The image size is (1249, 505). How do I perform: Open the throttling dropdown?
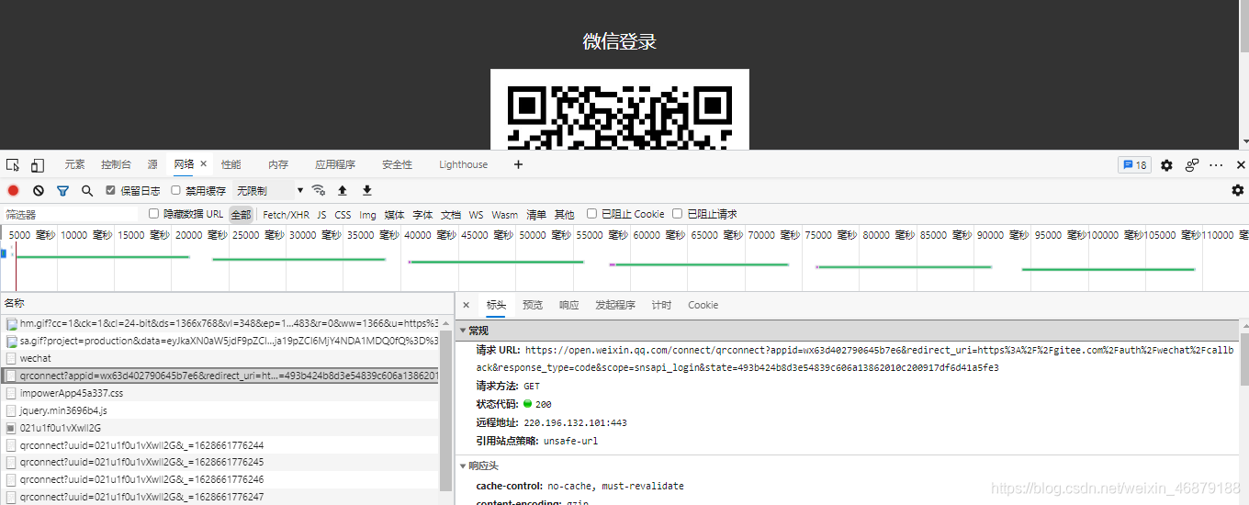point(269,191)
